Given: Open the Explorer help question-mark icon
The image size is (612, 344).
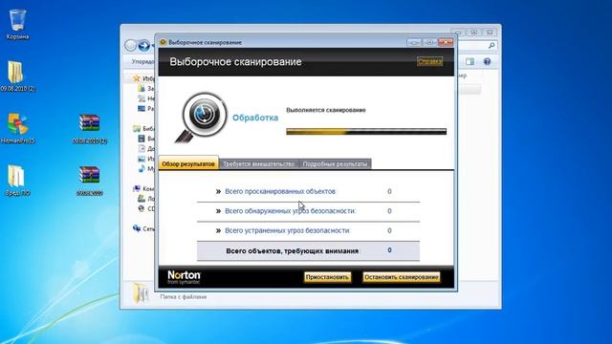Looking at the screenshot, I should (487, 61).
